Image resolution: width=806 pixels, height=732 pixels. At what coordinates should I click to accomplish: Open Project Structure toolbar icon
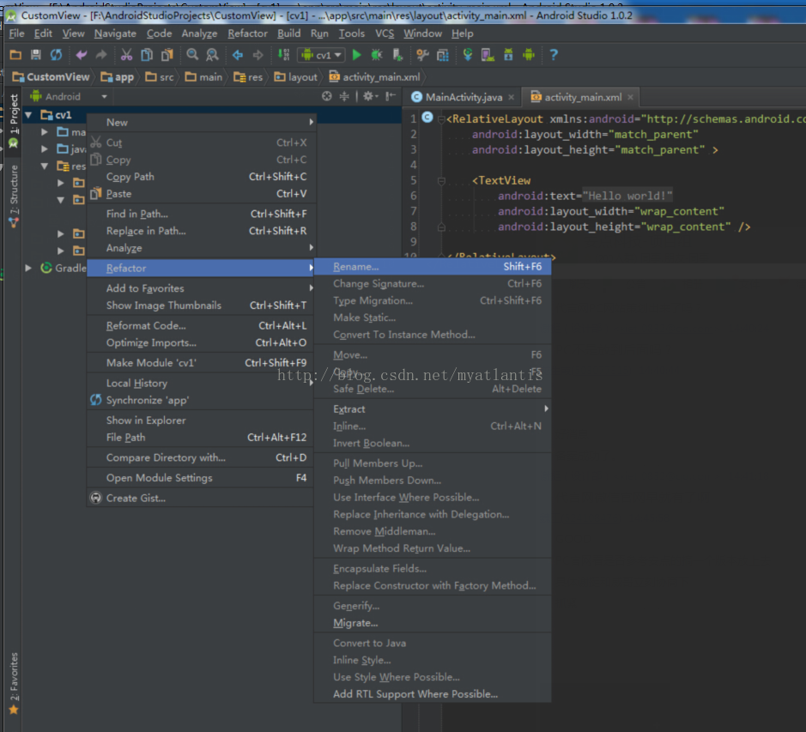pyautogui.click(x=443, y=54)
